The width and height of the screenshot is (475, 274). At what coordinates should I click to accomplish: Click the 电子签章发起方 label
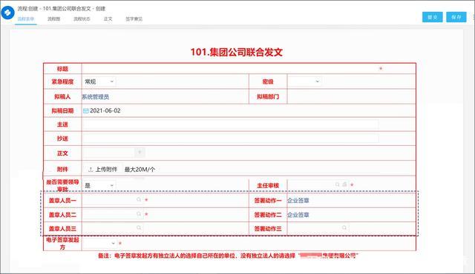click(x=62, y=244)
